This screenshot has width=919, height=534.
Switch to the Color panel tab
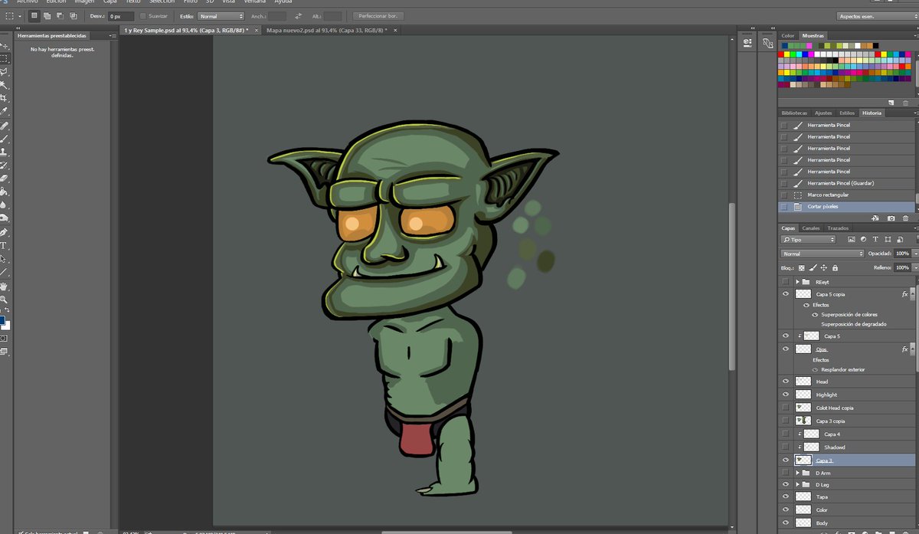click(x=788, y=36)
